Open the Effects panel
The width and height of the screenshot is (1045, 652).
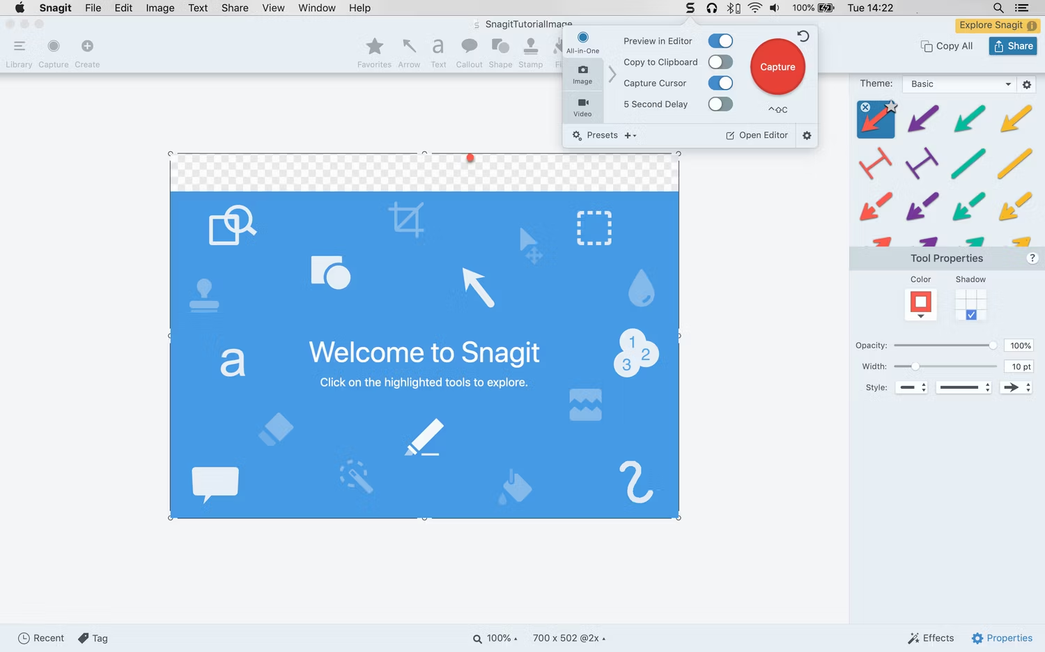[931, 638]
